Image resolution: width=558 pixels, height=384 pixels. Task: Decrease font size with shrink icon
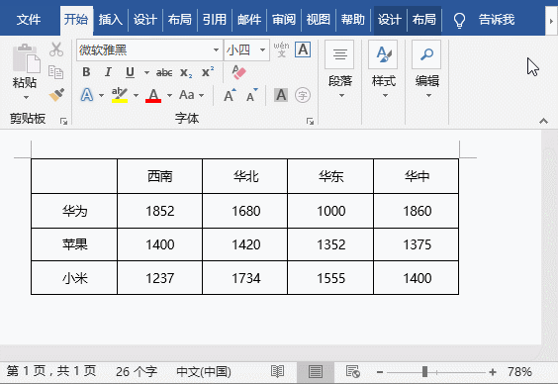[x=251, y=95]
